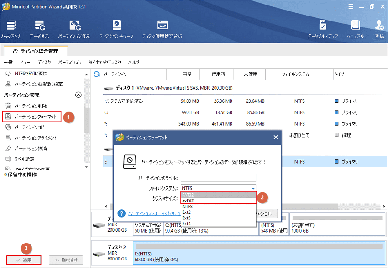Viewport: 388px width, 276px height.
Task: Open the Partition (パーティション) menu
Action: tap(69, 63)
